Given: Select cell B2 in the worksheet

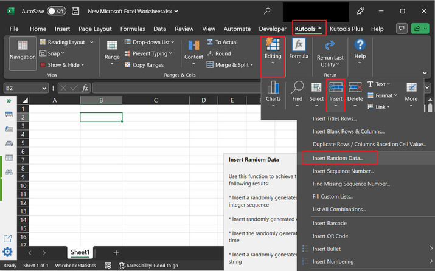Looking at the screenshot, I should click(x=101, y=117).
